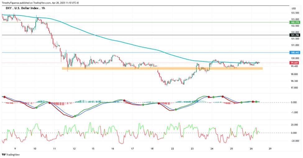Image resolution: width=303 pixels, height=158 pixels.
Task: Click the blue horizontal line at 100.443
Action: click(x=145, y=52)
